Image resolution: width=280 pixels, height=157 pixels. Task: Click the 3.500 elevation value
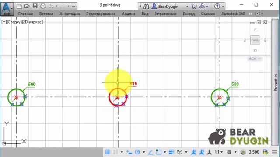coord(254,152)
